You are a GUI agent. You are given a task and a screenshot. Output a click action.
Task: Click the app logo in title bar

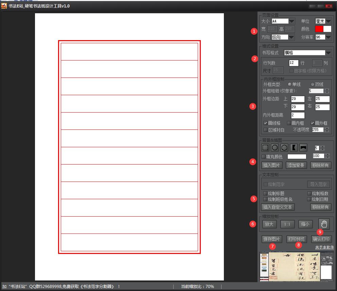point(4,6)
